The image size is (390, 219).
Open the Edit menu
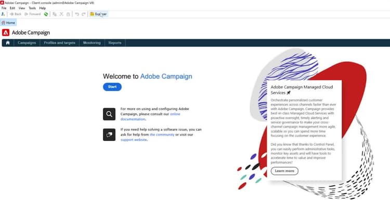point(12,8)
